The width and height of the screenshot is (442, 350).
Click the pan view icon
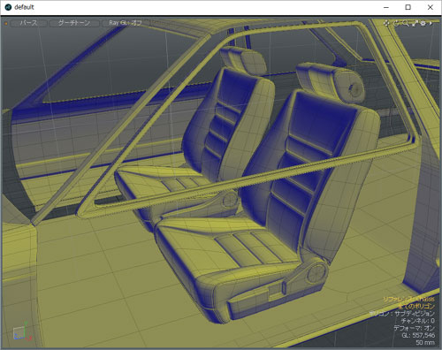(386, 23)
